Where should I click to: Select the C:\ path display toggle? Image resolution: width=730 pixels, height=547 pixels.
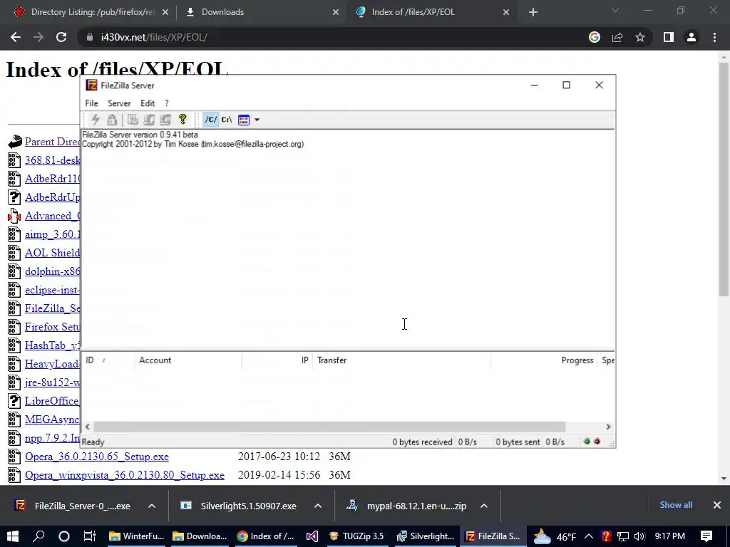click(x=227, y=120)
